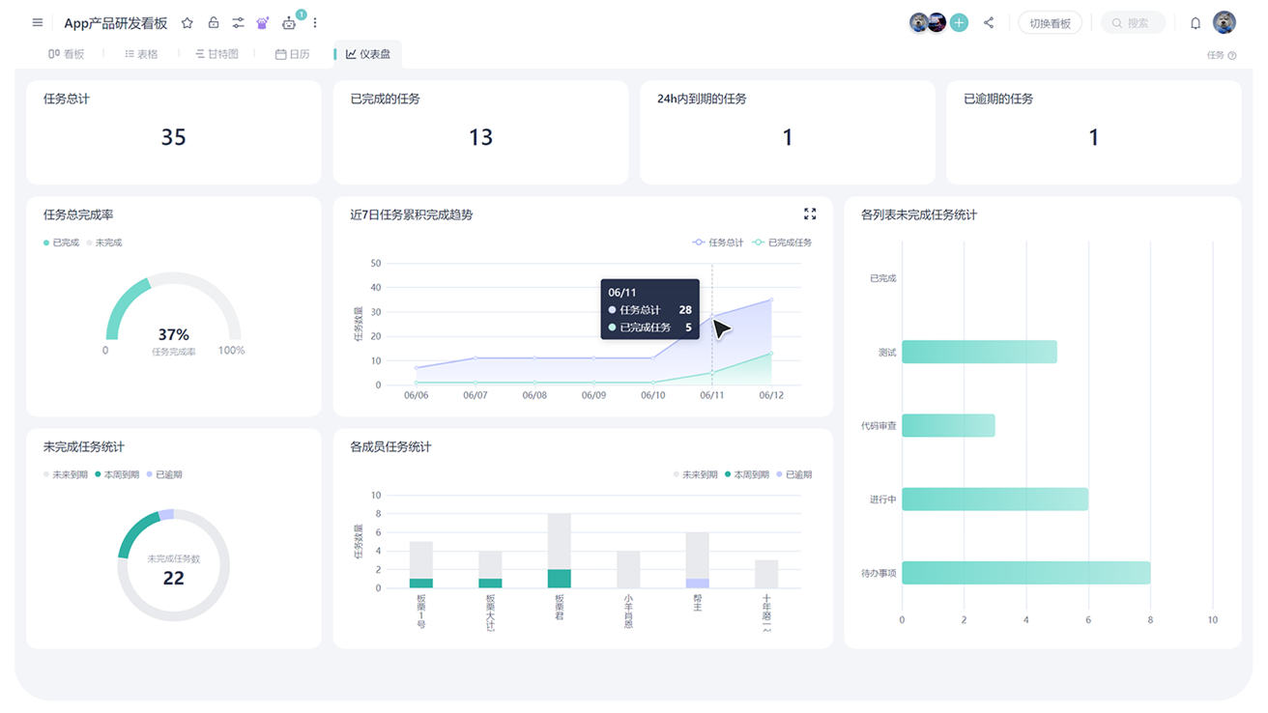
Task: Click the 小羊肖恩 bar
Action: (x=628, y=569)
